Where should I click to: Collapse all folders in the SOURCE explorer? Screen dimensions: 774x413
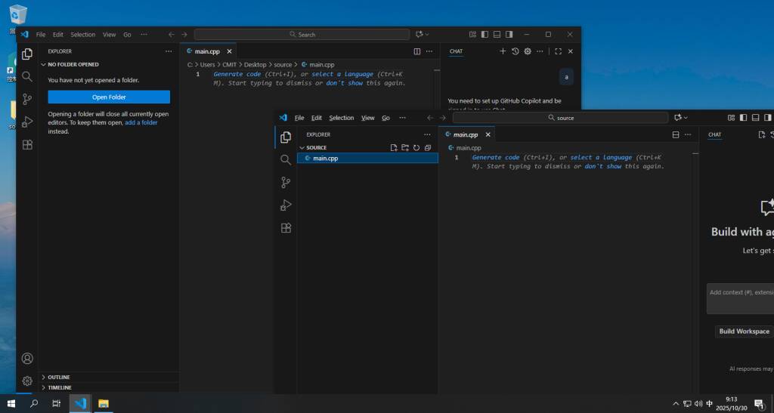[x=428, y=148]
